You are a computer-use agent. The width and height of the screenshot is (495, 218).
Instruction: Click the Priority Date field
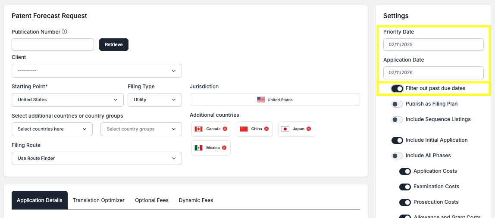(433, 44)
